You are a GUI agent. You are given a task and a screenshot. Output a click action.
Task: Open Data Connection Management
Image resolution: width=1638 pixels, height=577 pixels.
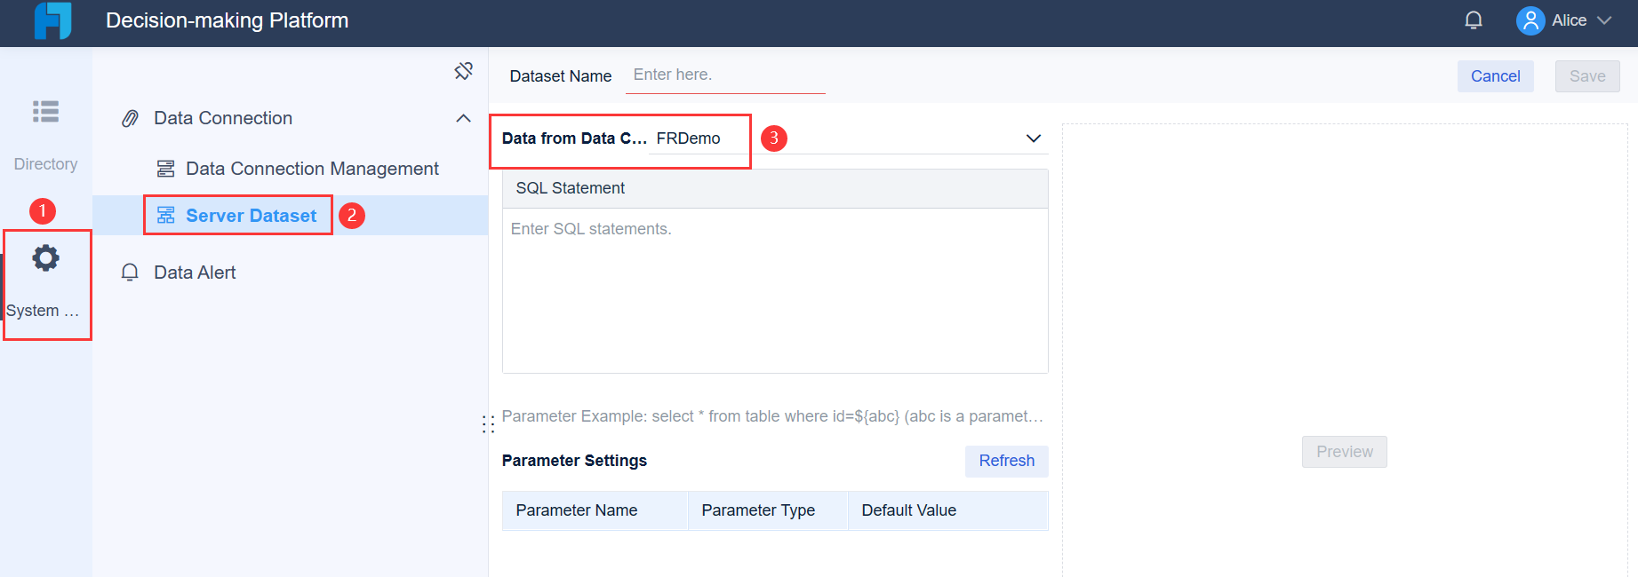pos(312,169)
